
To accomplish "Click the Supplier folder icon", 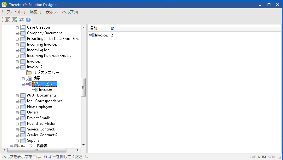I will [23, 141].
